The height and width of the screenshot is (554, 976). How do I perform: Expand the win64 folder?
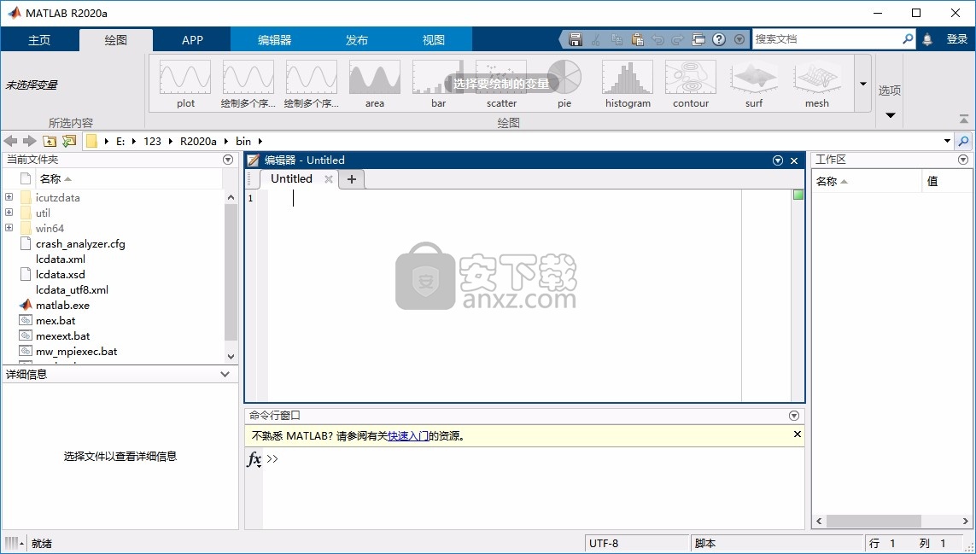9,228
